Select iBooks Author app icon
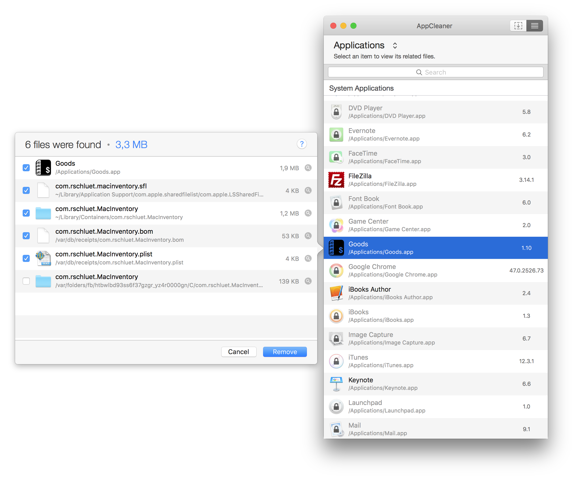The width and height of the screenshot is (576, 479). (x=336, y=293)
